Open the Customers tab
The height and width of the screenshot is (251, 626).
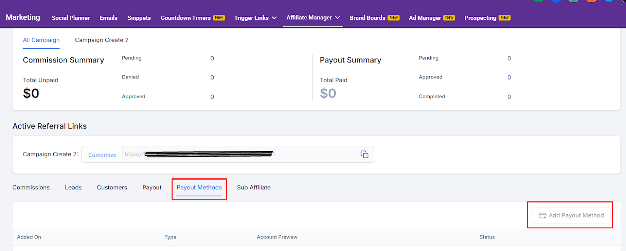[112, 187]
